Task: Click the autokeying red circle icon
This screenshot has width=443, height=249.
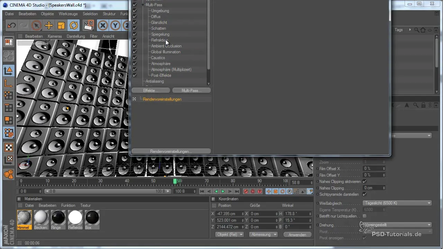Action: pyautogui.click(x=253, y=191)
